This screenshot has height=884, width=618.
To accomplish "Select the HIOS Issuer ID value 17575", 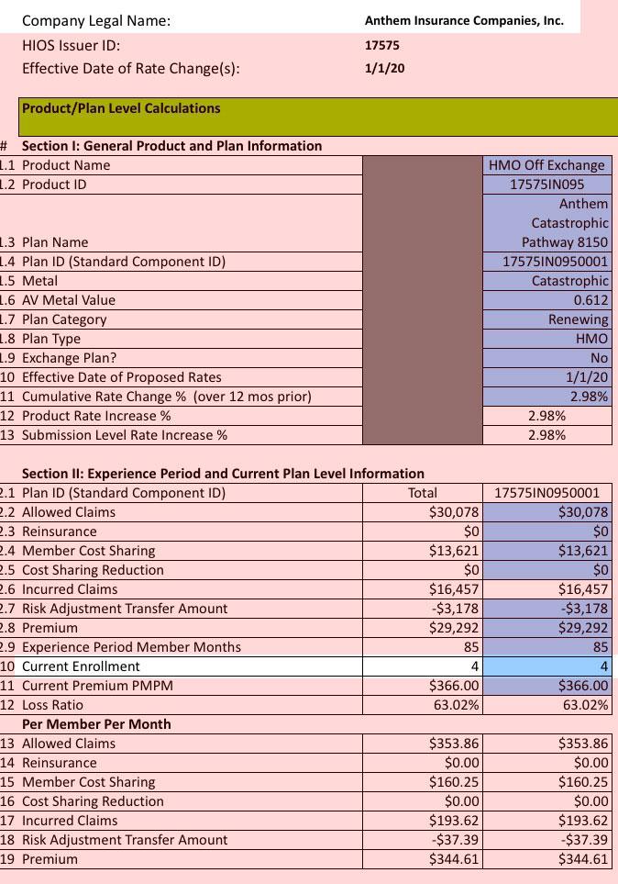I will 382,45.
